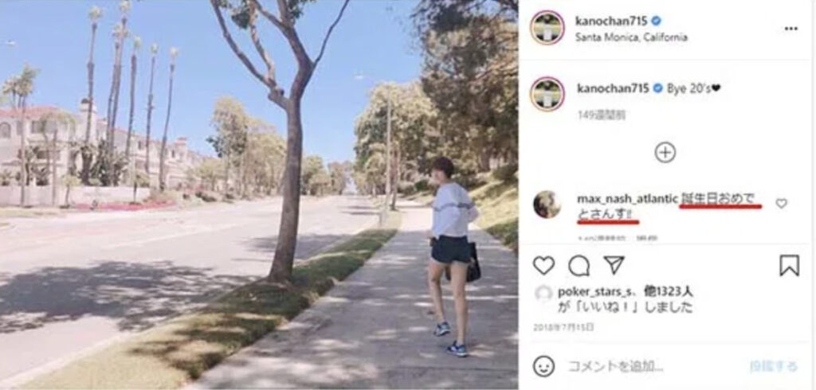Open the max_nash_atlantic username link

coord(627,199)
